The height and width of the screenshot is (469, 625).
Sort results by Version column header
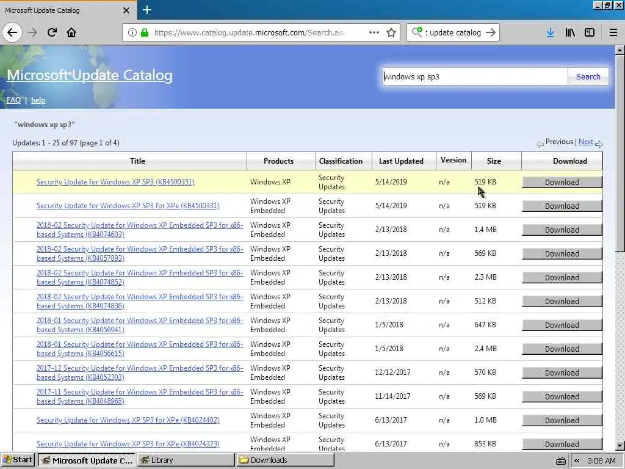click(x=453, y=161)
